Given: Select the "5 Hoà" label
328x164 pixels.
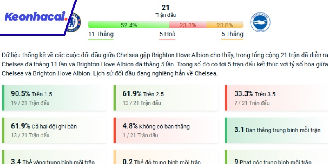Looking at the screenshot, I should (167, 34).
